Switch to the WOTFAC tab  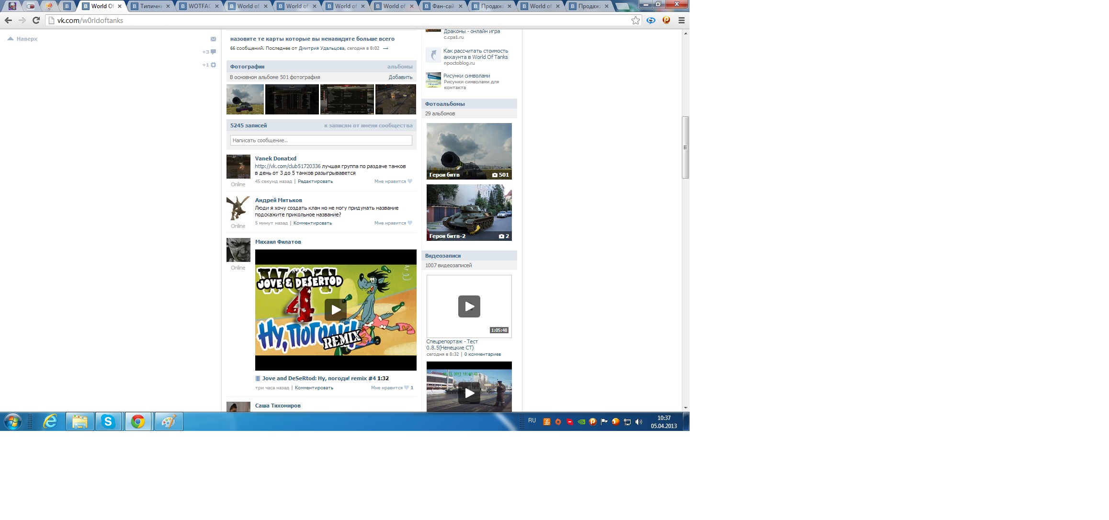(x=199, y=6)
